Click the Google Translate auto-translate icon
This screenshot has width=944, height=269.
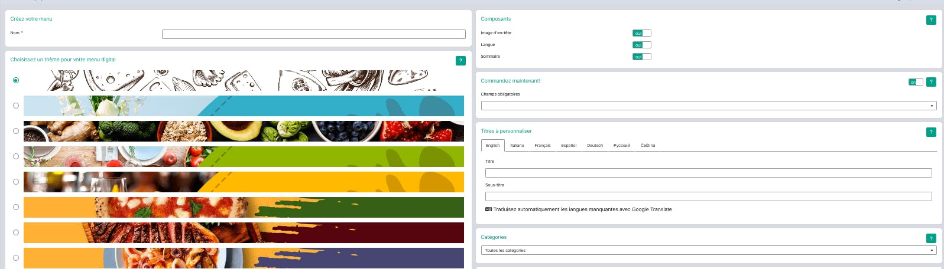488,209
